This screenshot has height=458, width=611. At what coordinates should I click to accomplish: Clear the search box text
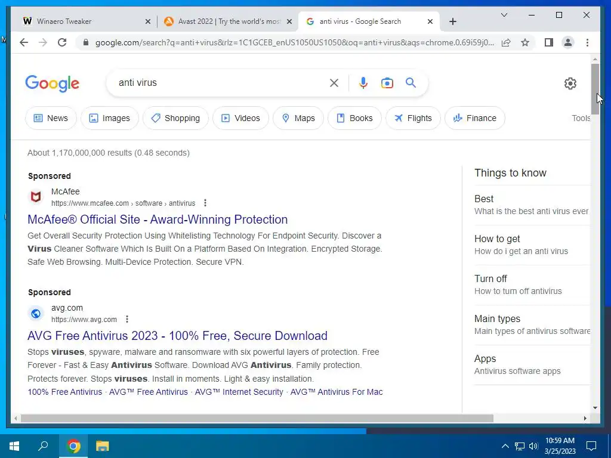click(x=334, y=83)
